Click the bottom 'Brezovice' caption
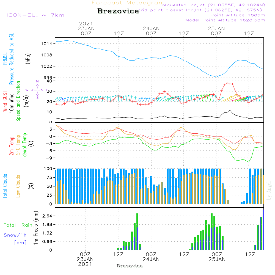The image size is (275, 275). pos(130,266)
